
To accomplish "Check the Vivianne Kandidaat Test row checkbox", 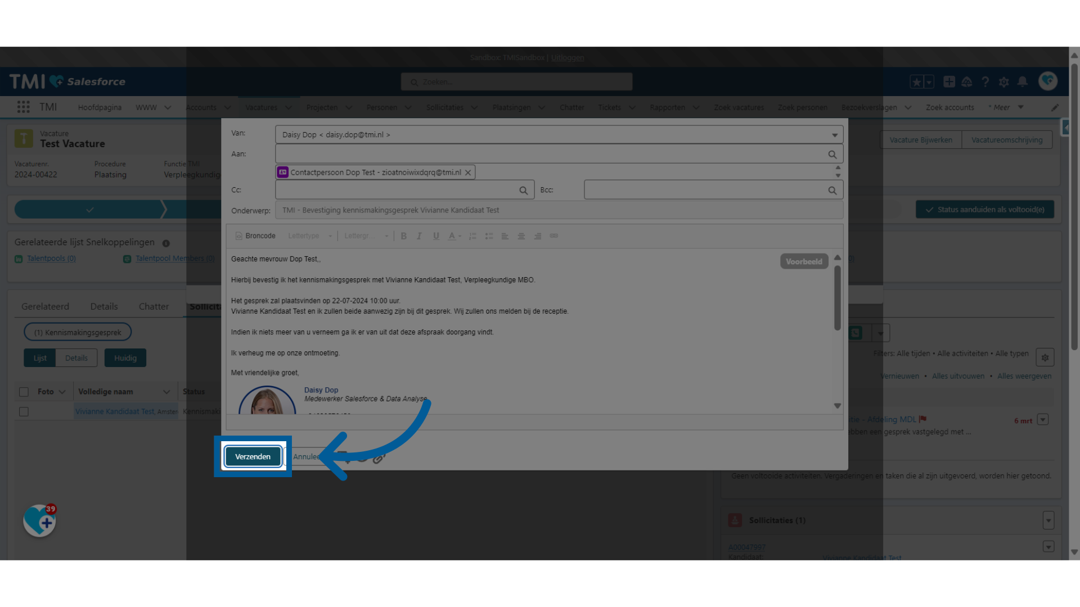I will [24, 412].
